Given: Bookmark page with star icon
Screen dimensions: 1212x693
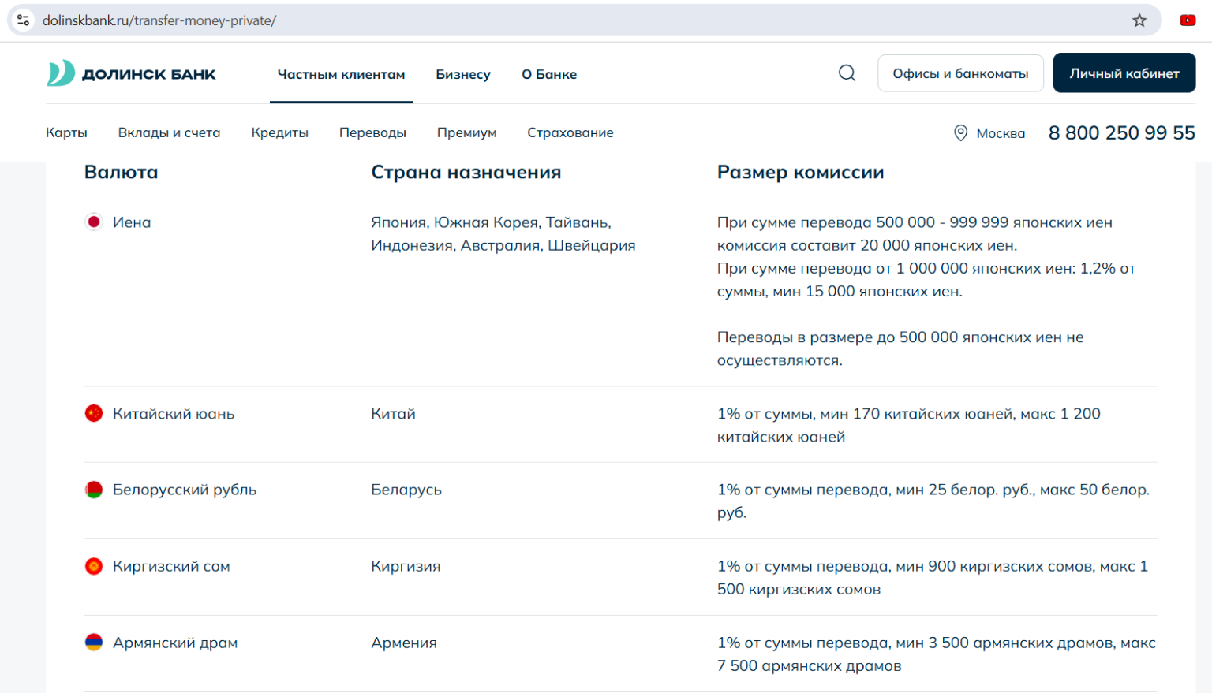Looking at the screenshot, I should pyautogui.click(x=1139, y=20).
